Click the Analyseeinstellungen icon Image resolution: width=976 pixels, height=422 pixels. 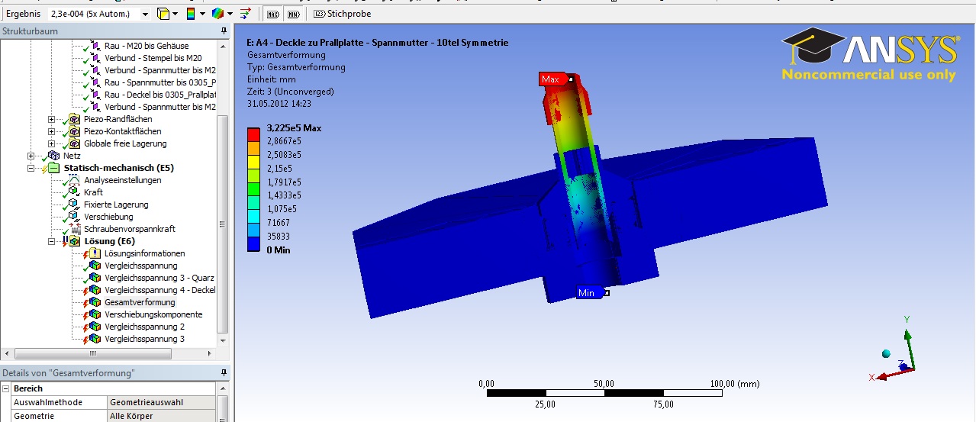coord(74,180)
